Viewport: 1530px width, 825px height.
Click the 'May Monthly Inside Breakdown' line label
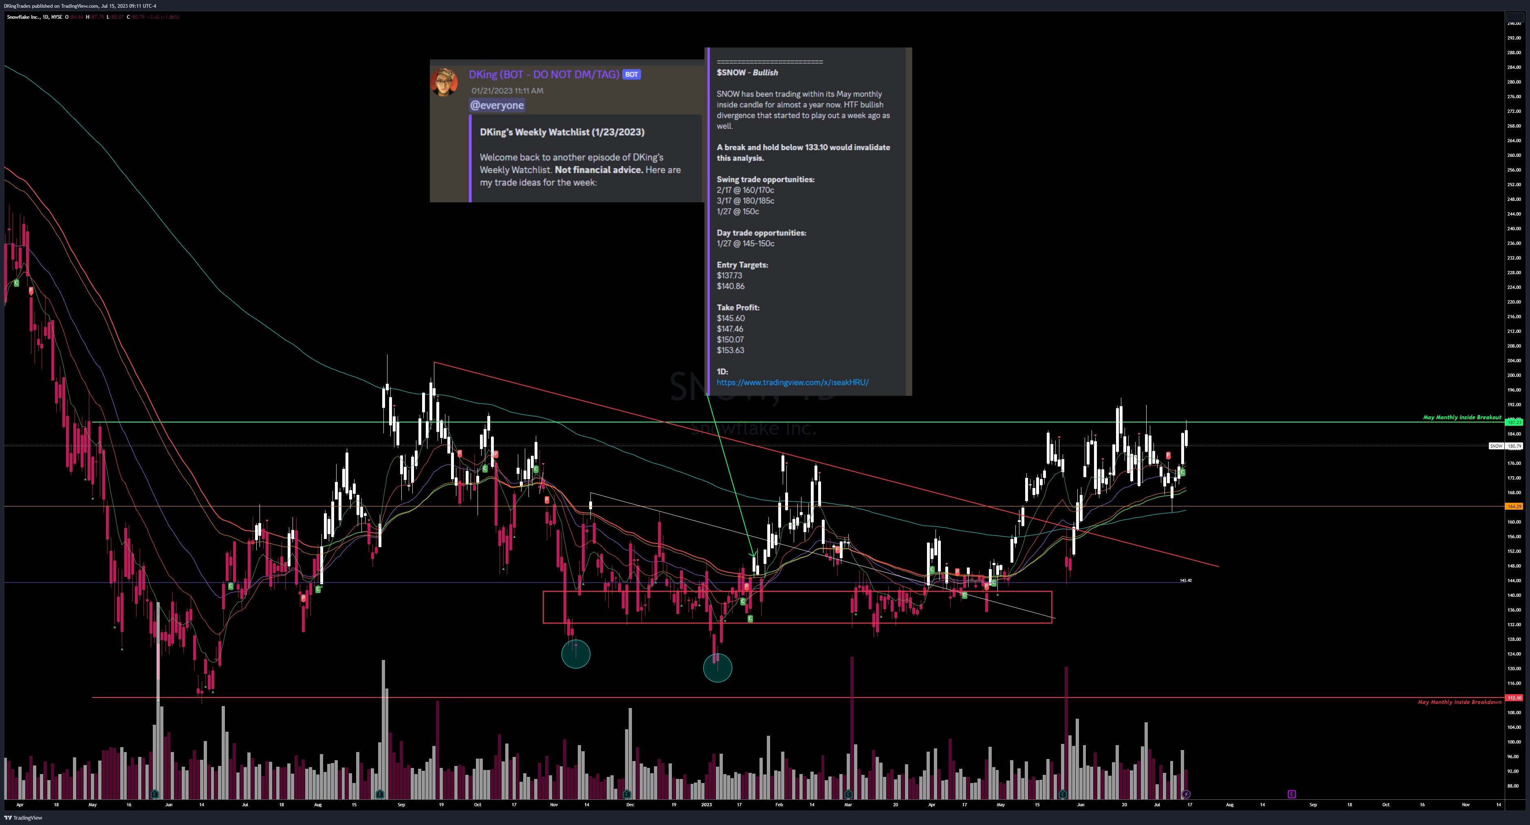click(x=1460, y=702)
